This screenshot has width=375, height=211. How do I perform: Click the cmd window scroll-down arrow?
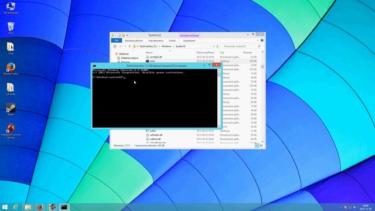tap(219, 126)
